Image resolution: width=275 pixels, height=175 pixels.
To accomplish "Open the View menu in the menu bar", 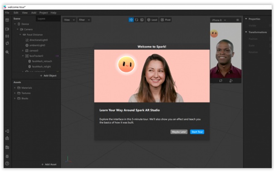I will 25,13.
